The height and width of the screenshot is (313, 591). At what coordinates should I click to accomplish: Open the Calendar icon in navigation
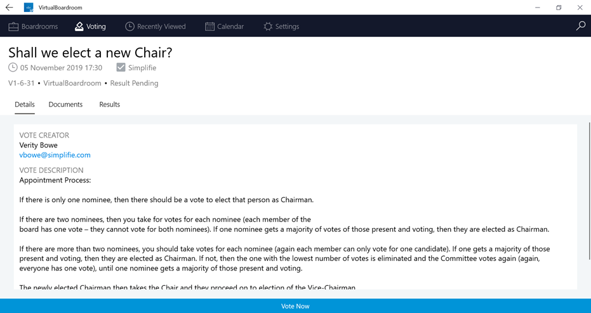tap(209, 27)
